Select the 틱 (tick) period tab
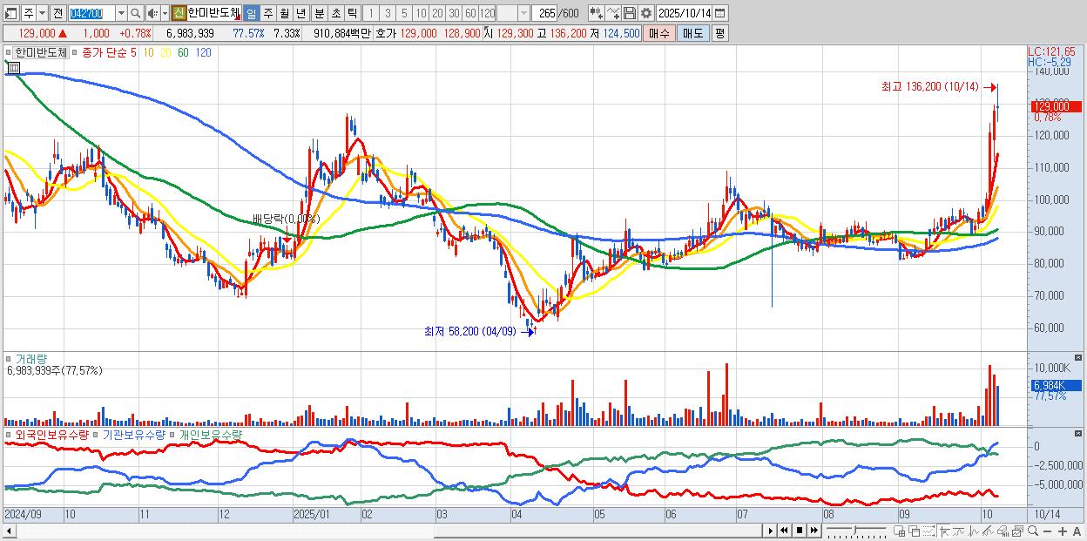Screen dimensions: 1087x541 352,14
